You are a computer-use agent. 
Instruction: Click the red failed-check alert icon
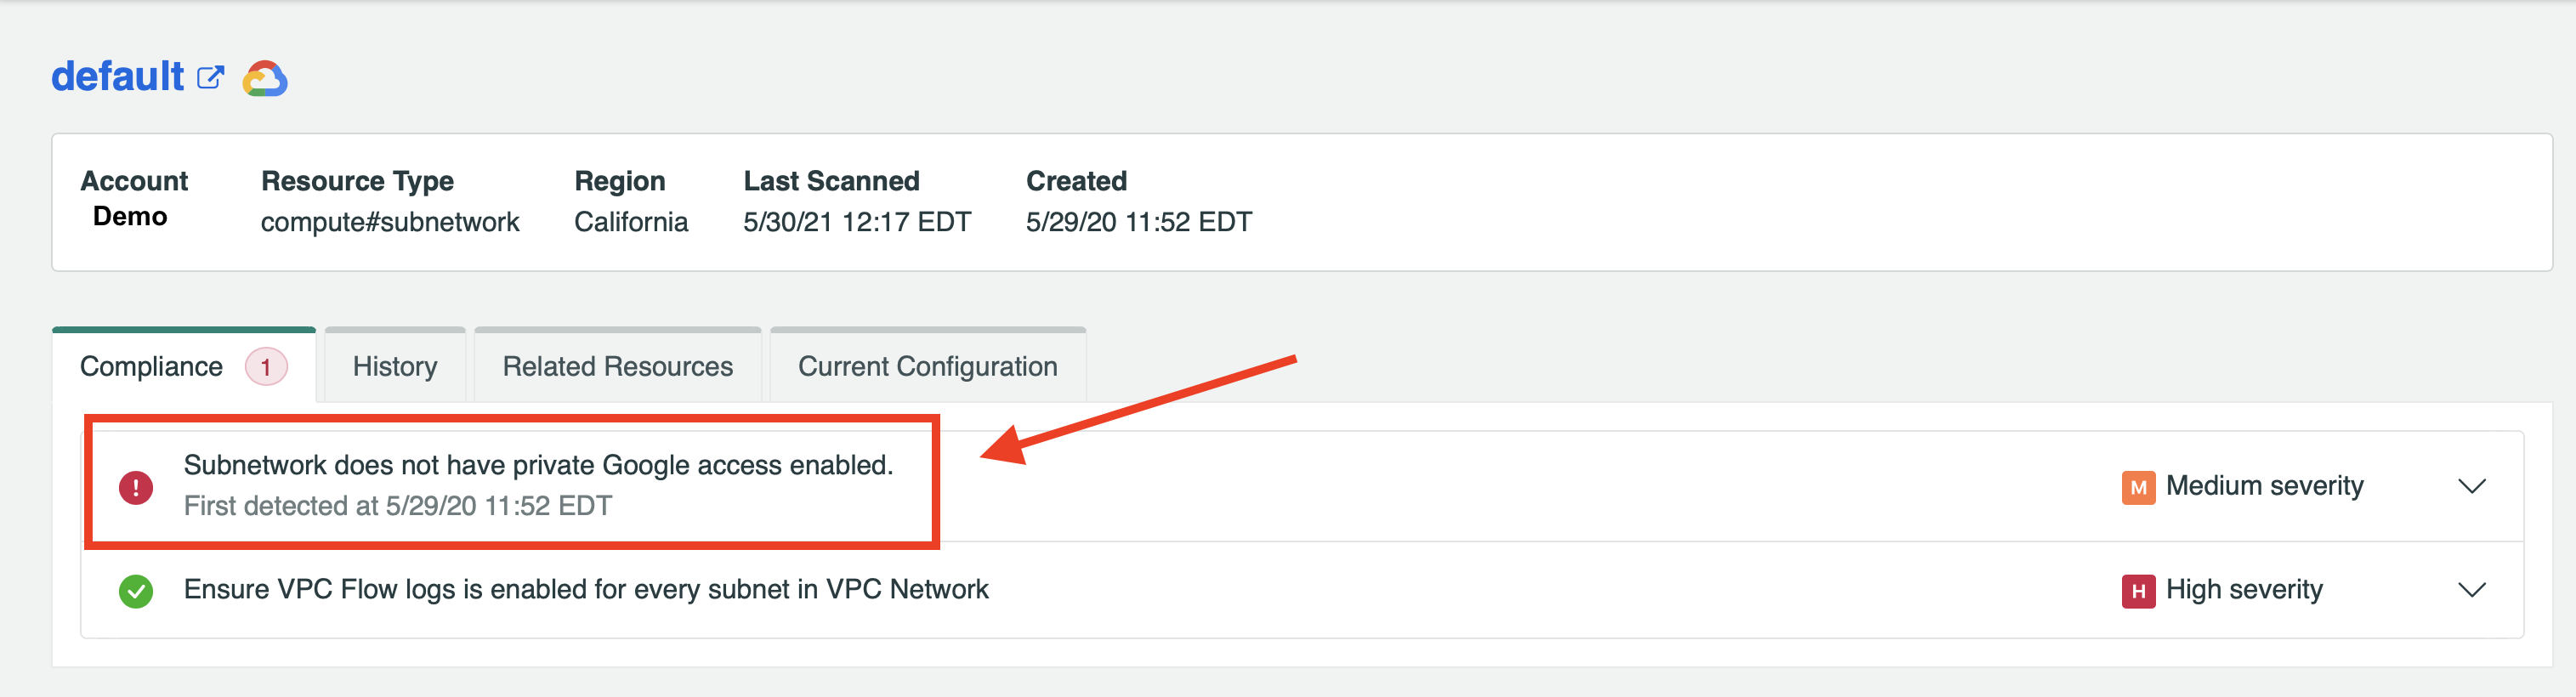[x=136, y=487]
